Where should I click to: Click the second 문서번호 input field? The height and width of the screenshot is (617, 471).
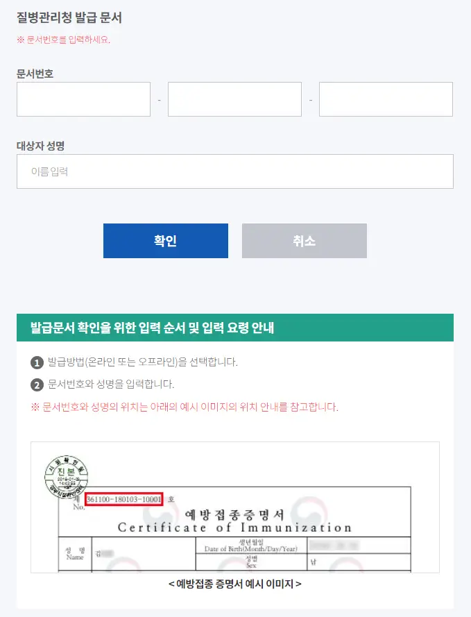point(234,99)
